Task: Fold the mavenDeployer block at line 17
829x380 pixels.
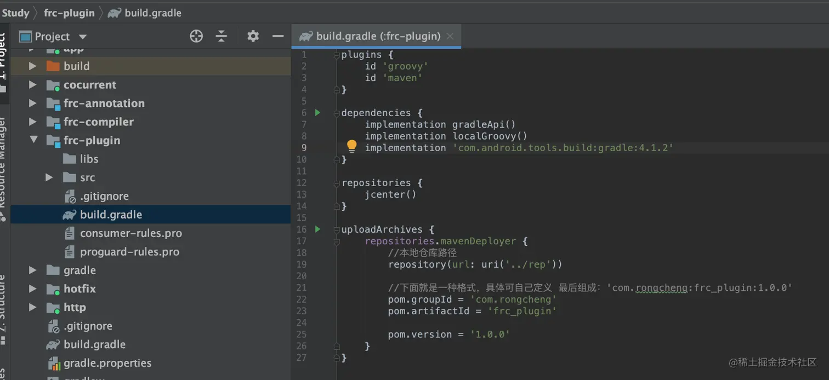Action: (x=337, y=241)
